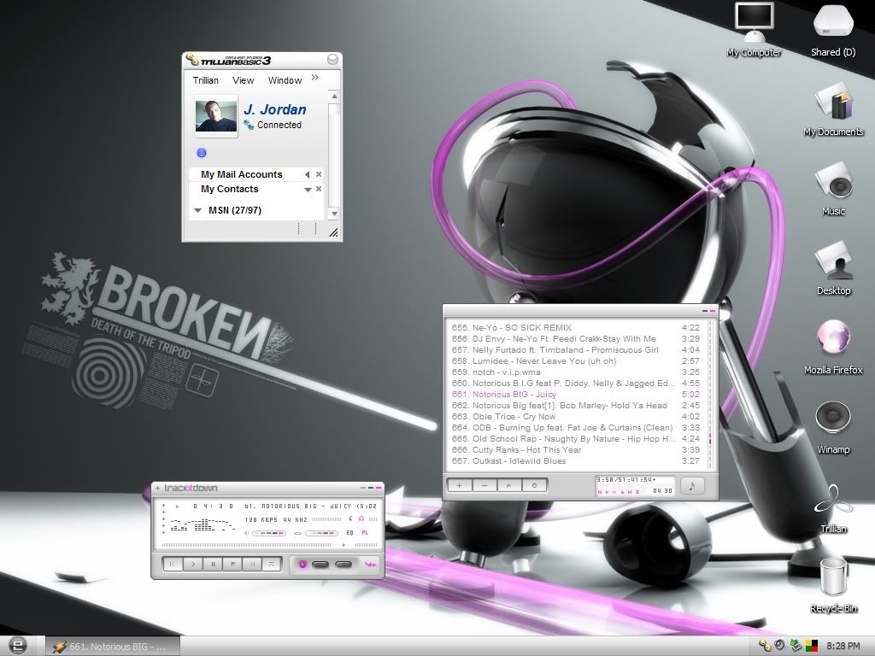Click the pink round button in Winamp
Image resolution: width=875 pixels, height=656 pixels.
302,565
